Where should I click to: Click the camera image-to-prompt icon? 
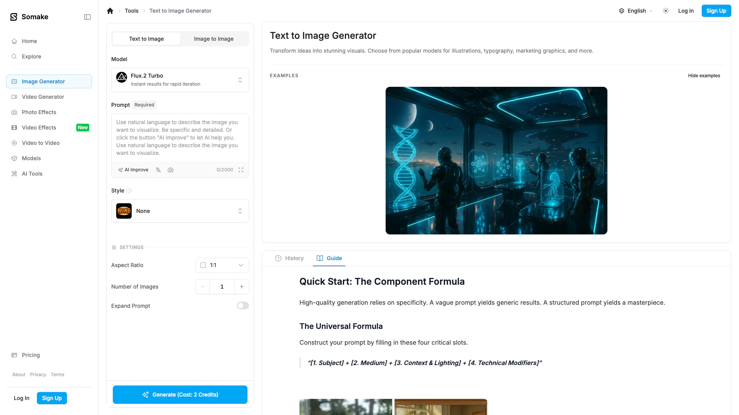(x=171, y=170)
